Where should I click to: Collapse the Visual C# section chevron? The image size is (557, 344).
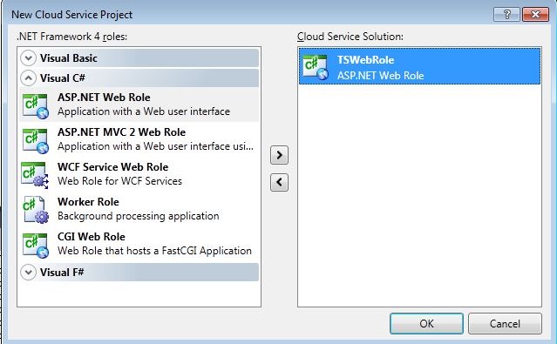point(29,78)
